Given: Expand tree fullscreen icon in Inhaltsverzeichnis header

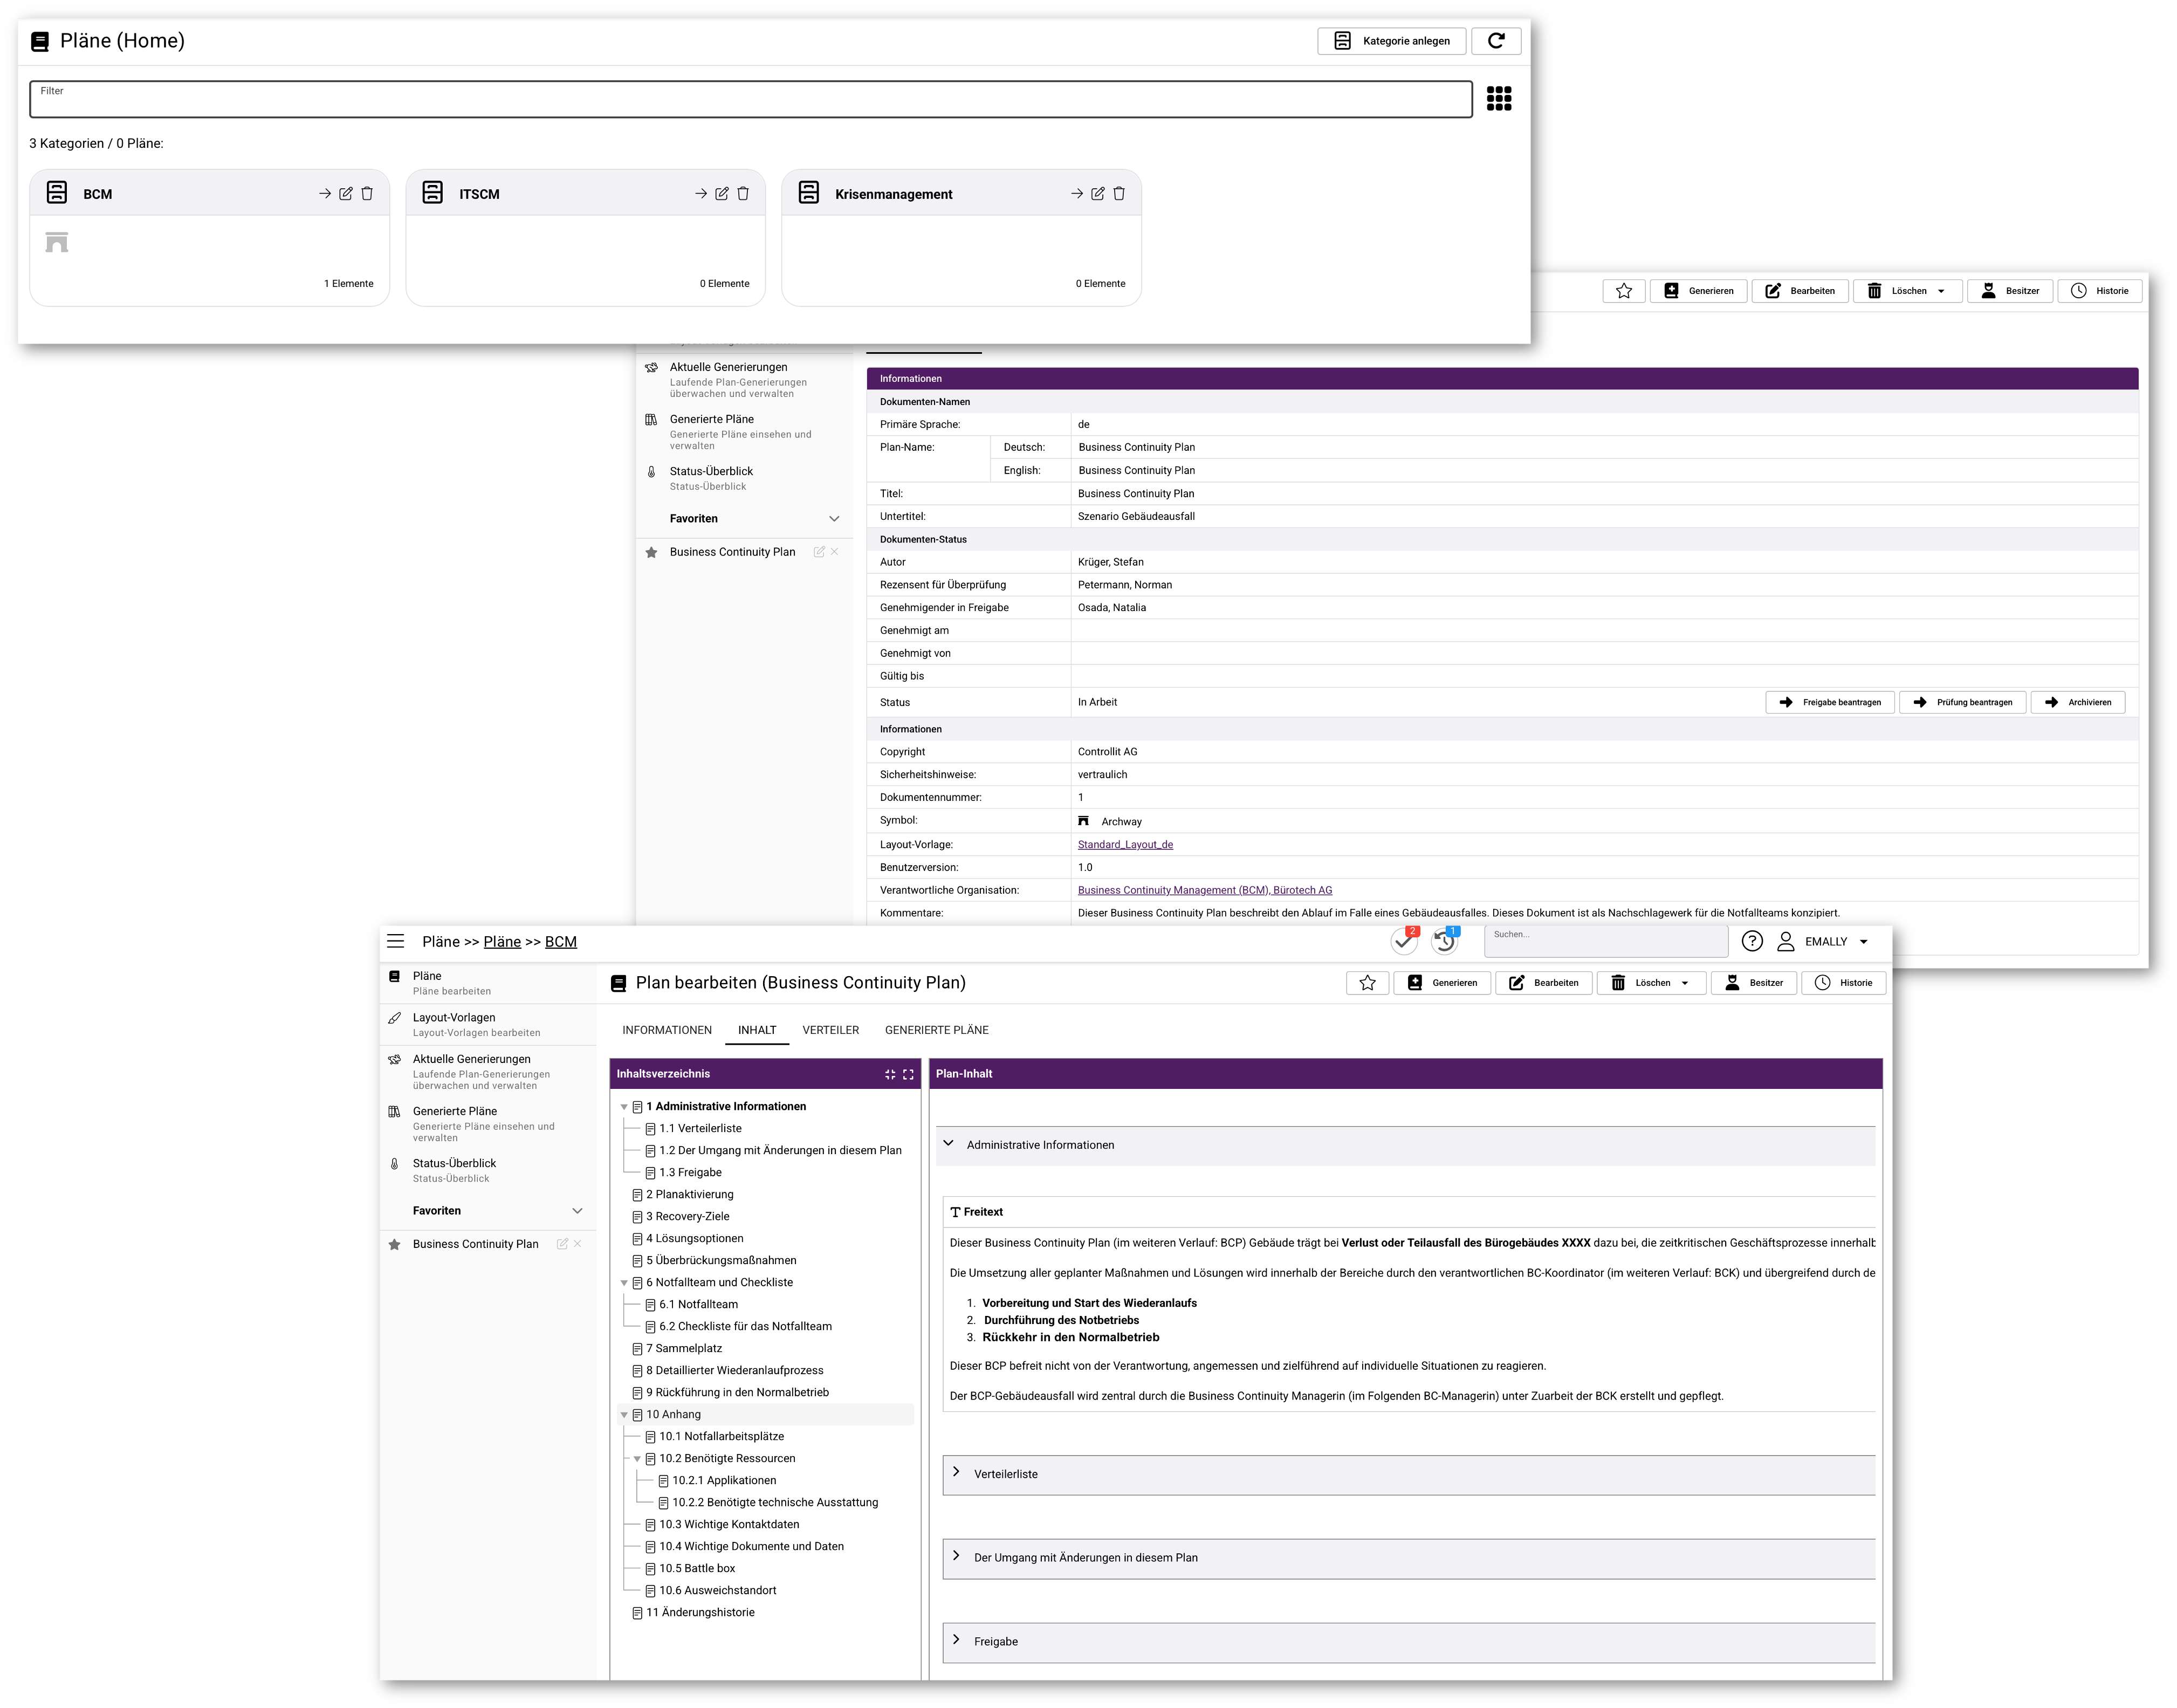Looking at the screenshot, I should (908, 1074).
